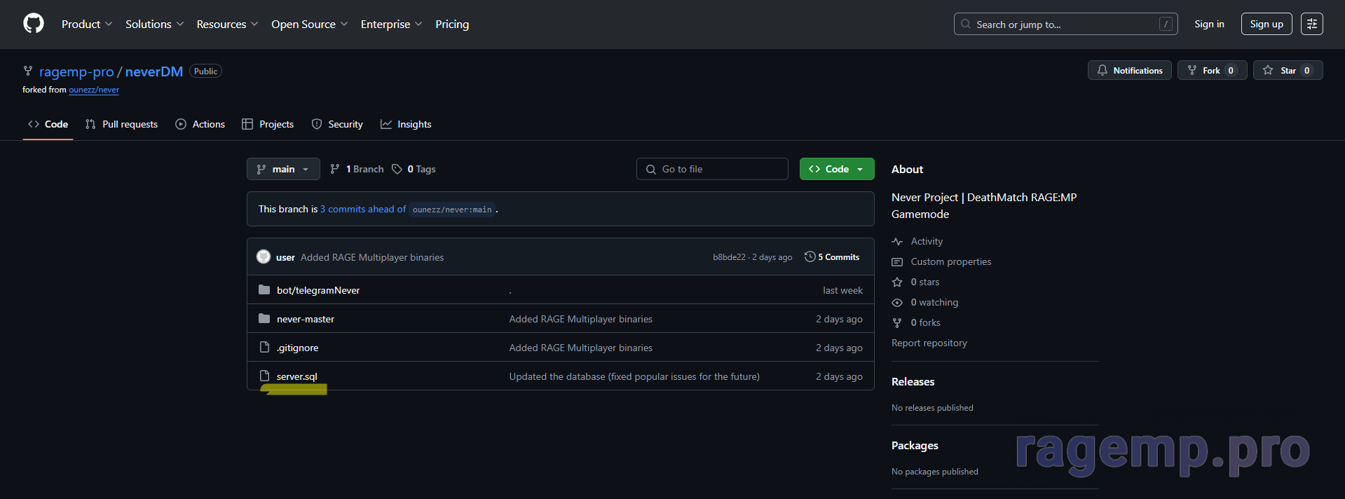View the 1 Branch list
This screenshot has width=1345, height=499.
pos(357,169)
